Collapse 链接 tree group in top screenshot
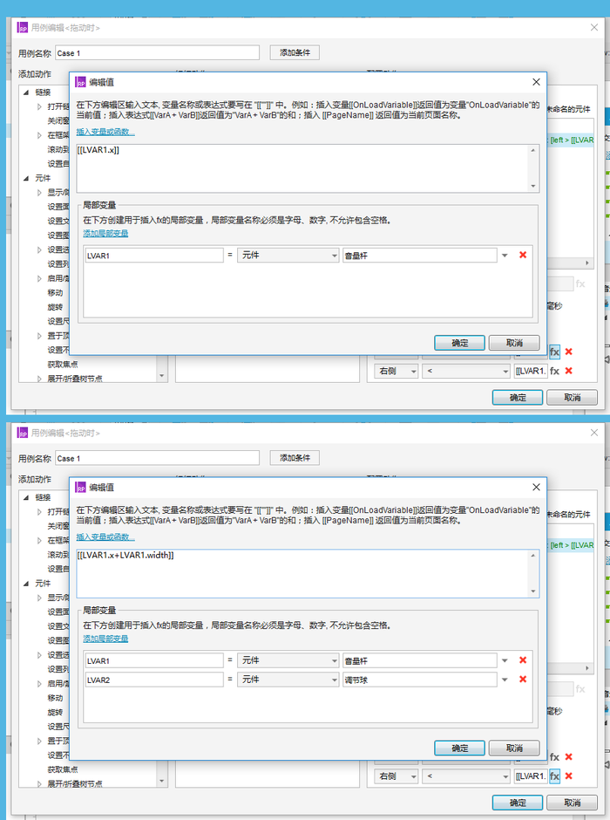Screen dimensions: 610x820 pyautogui.click(x=26, y=92)
